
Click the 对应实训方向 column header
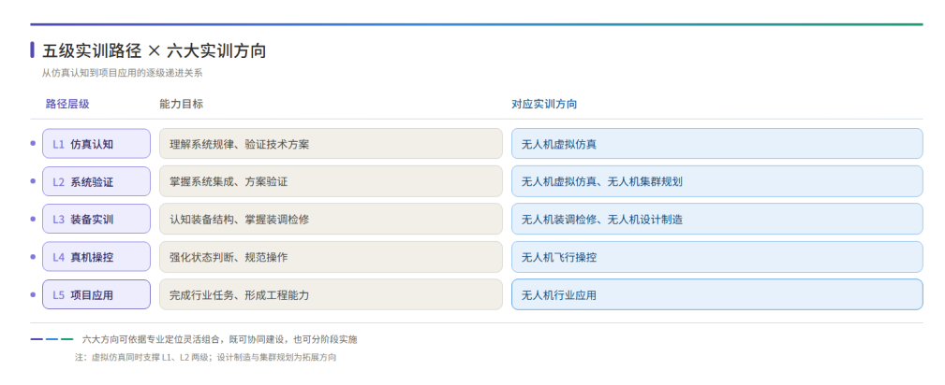click(544, 104)
